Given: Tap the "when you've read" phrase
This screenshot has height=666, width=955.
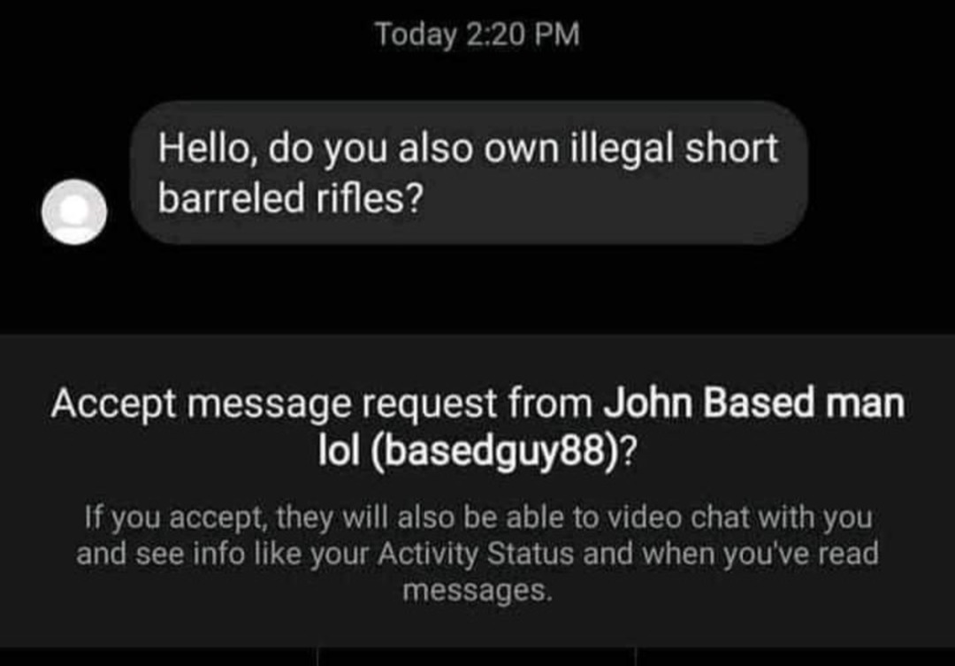Looking at the screenshot, I should 760,554.
